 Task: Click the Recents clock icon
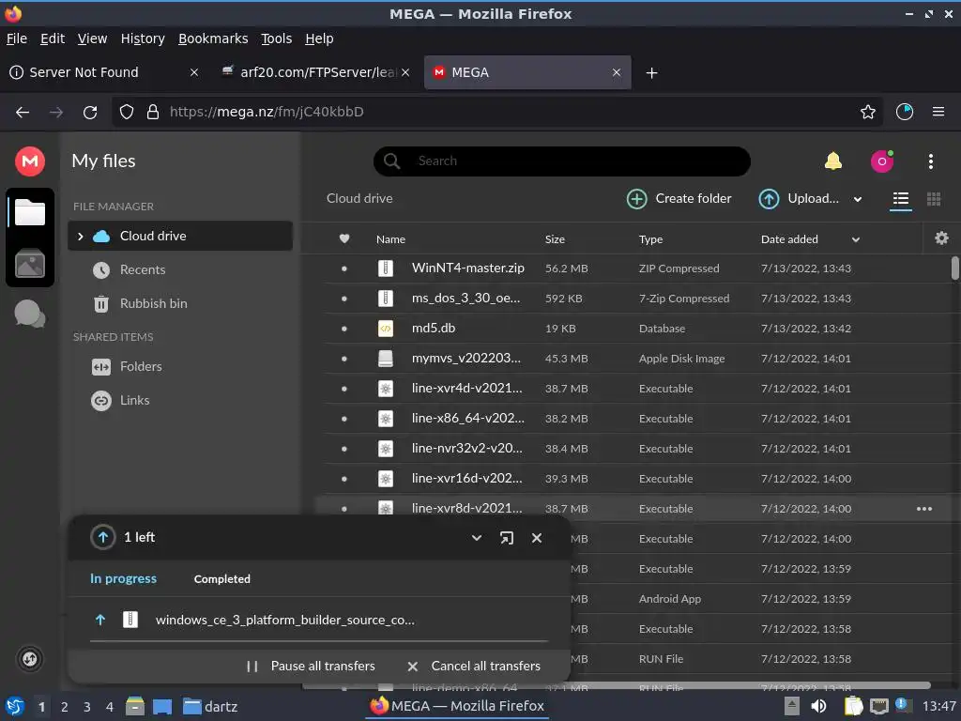[x=101, y=269]
